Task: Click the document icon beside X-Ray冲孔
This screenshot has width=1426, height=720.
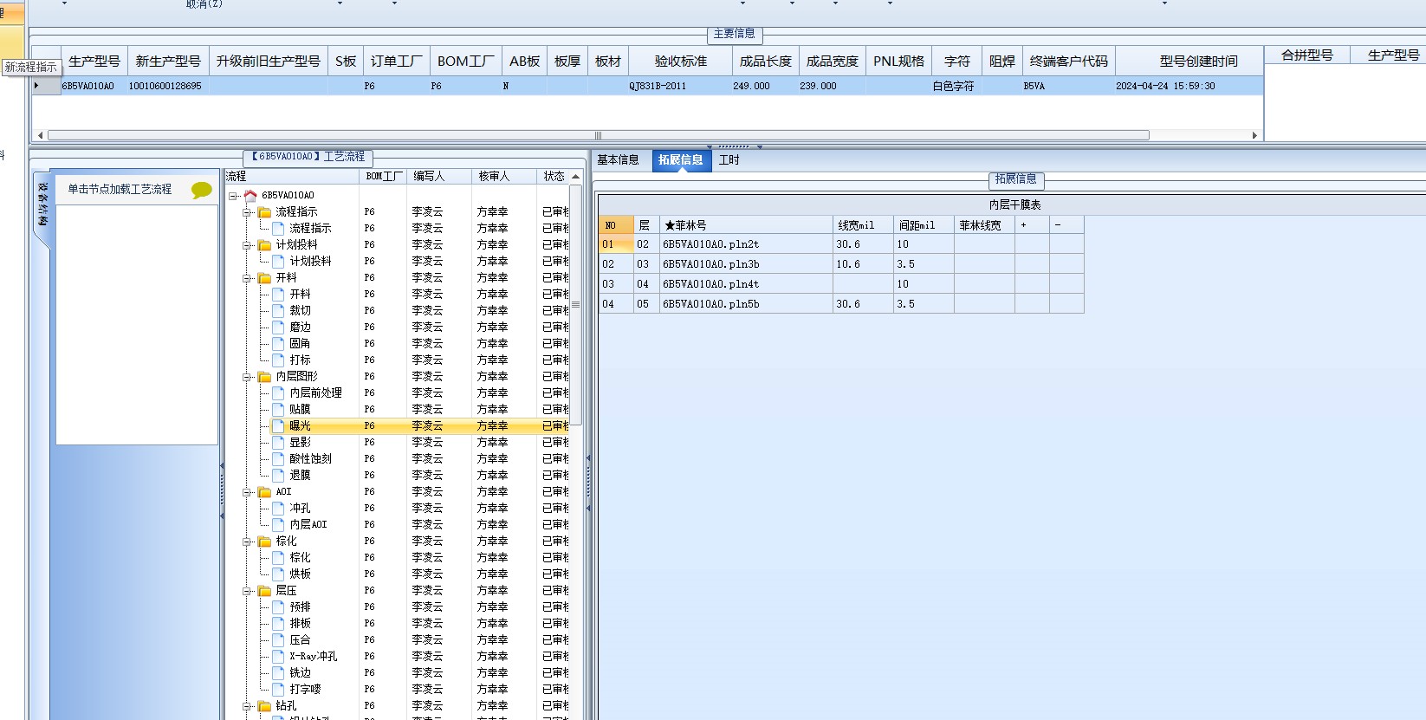Action: click(278, 657)
